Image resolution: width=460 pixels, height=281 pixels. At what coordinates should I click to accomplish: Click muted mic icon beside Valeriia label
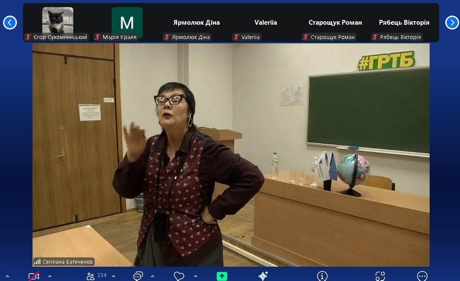236,37
